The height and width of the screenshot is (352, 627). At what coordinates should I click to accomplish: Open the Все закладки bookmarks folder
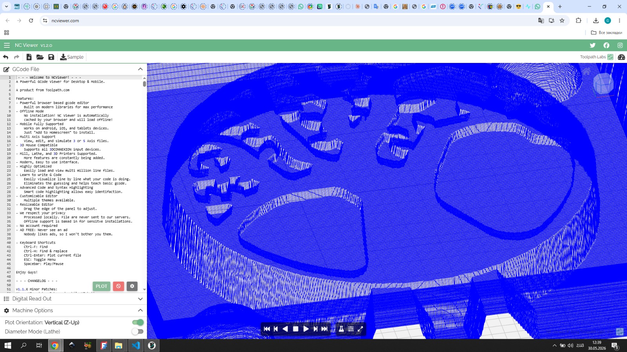tap(606, 32)
